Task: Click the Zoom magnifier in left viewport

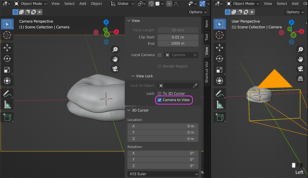Action: pyautogui.click(x=115, y=49)
